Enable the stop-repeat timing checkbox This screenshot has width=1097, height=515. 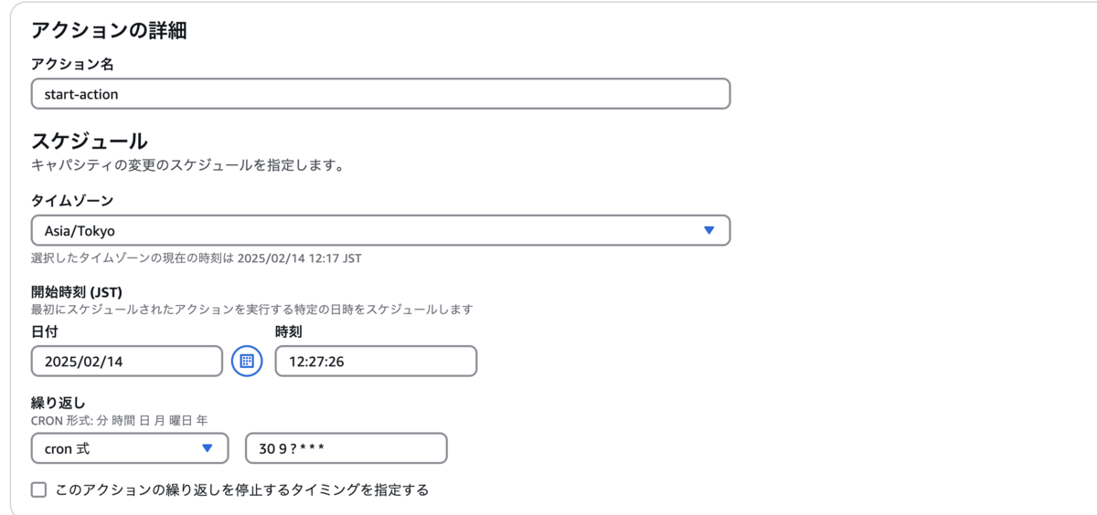38,490
